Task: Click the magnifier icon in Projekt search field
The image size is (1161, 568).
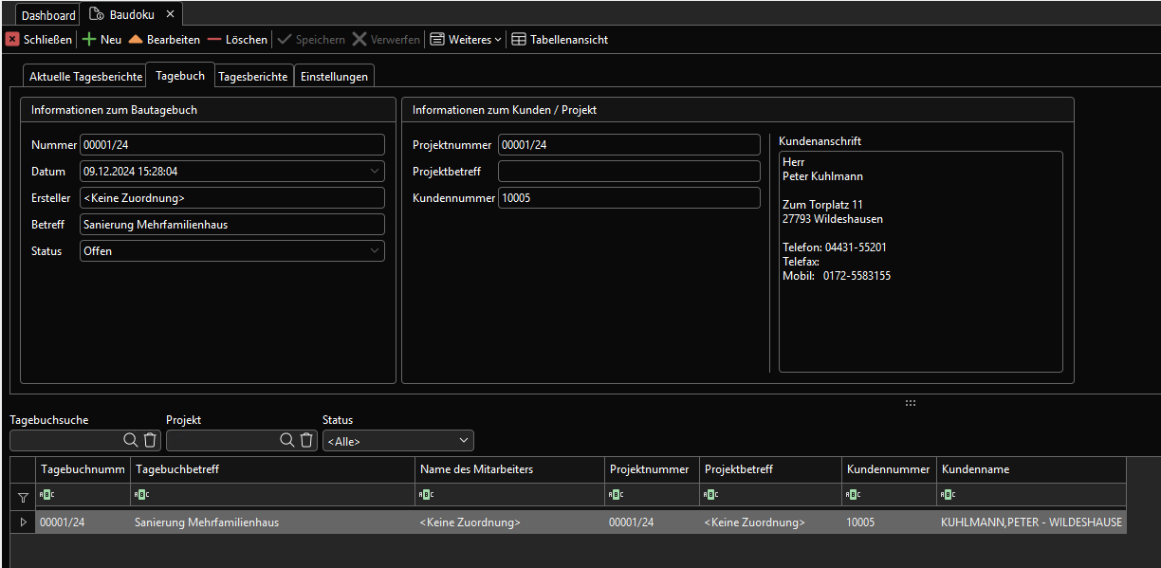Action: pyautogui.click(x=287, y=440)
